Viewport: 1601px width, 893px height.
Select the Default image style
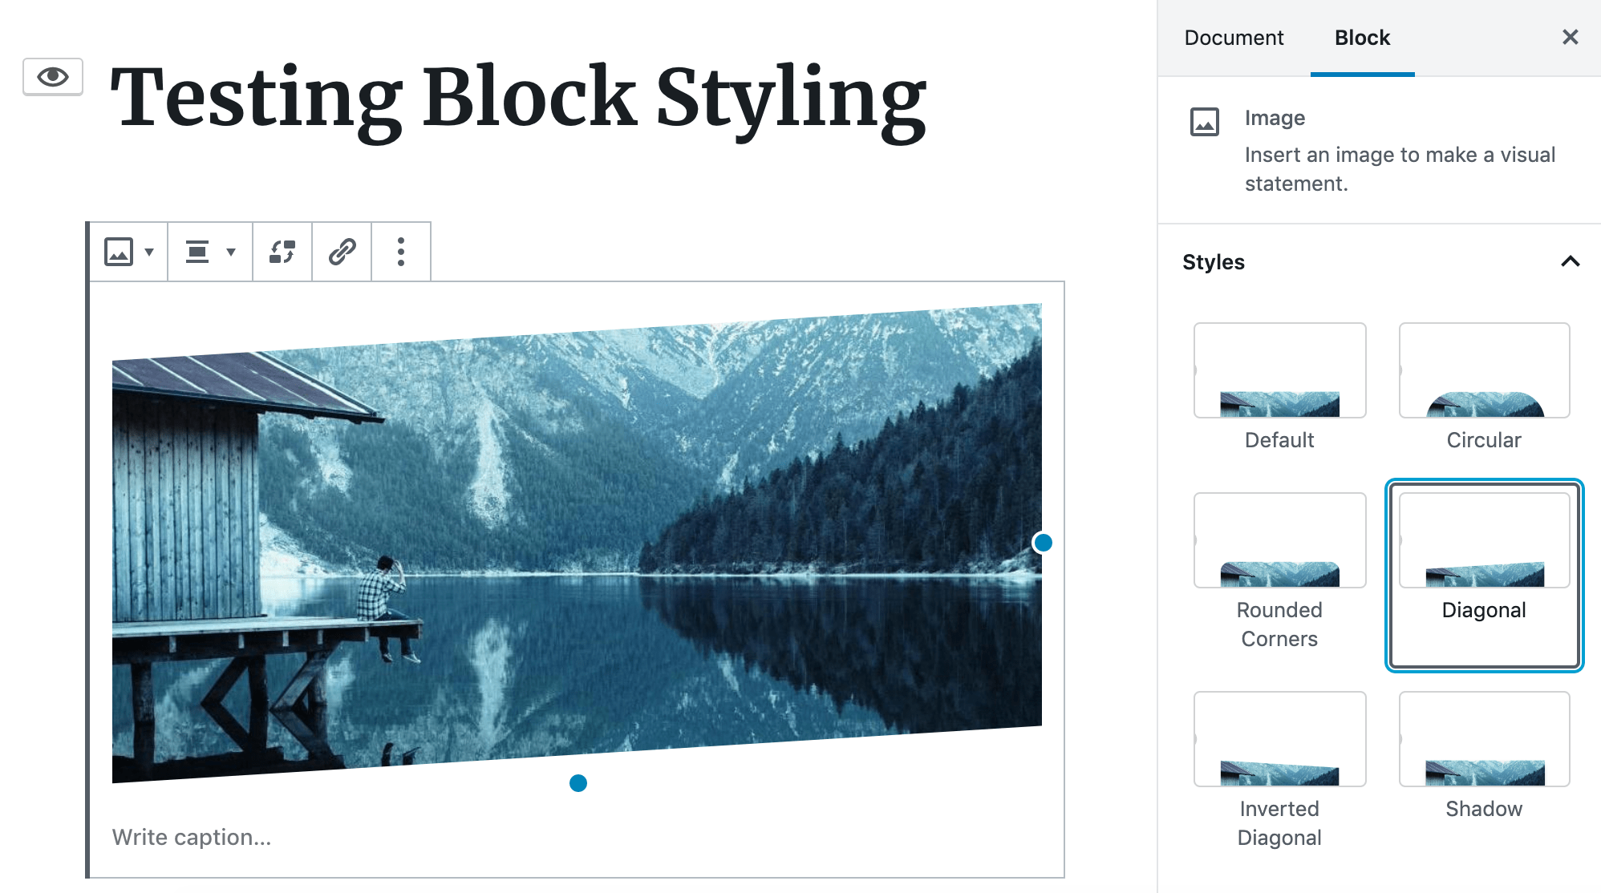[1279, 370]
